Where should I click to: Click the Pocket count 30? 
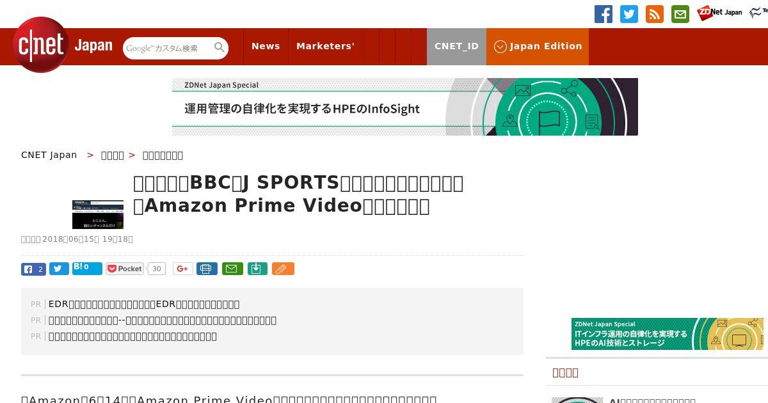point(157,269)
